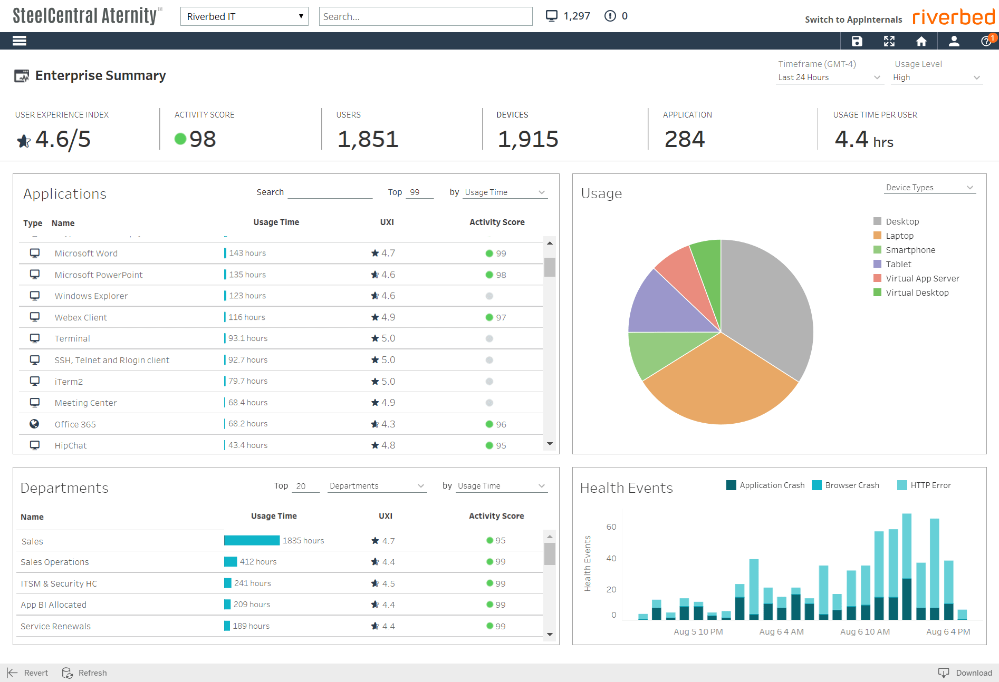
Task: Open the Device Types dropdown in Usage
Action: click(x=930, y=188)
